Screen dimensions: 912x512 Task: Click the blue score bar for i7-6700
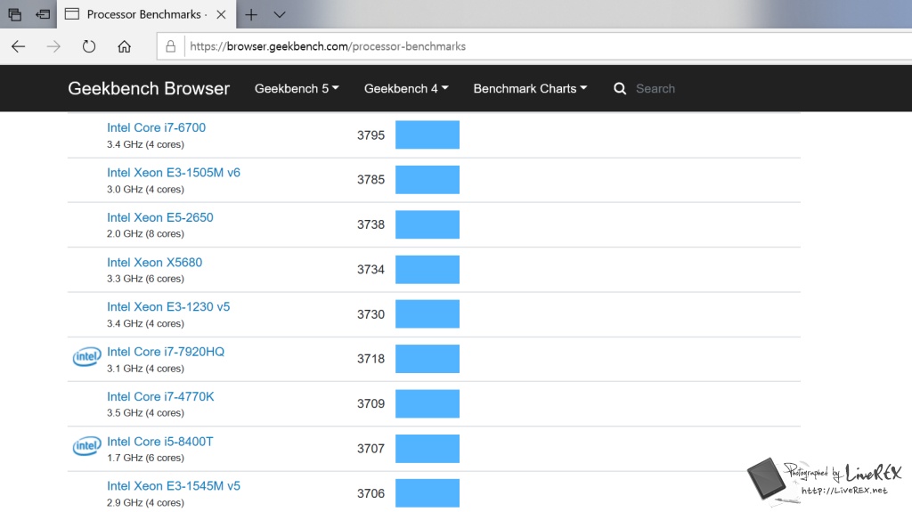pos(427,134)
